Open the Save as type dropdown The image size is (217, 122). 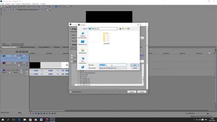click(126, 68)
